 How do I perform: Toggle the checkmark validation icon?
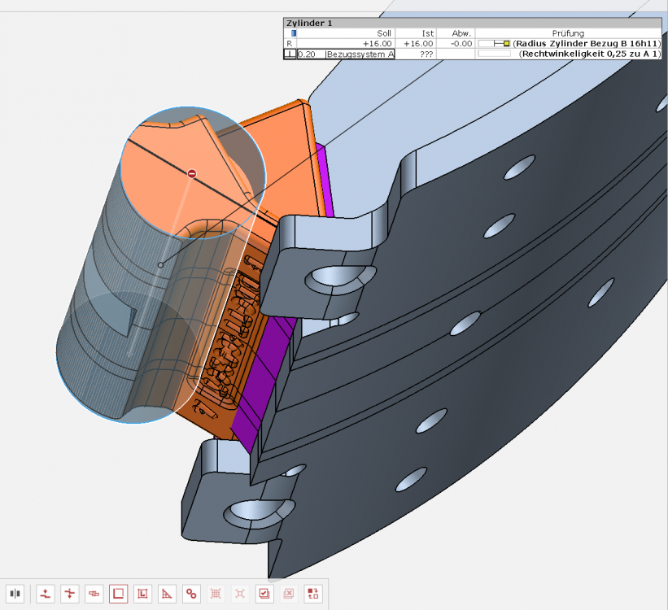pos(264,594)
